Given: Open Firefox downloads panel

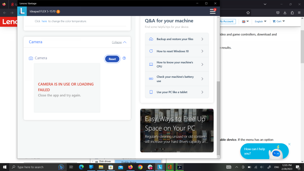Looking at the screenshot, I should (x=285, y=13).
